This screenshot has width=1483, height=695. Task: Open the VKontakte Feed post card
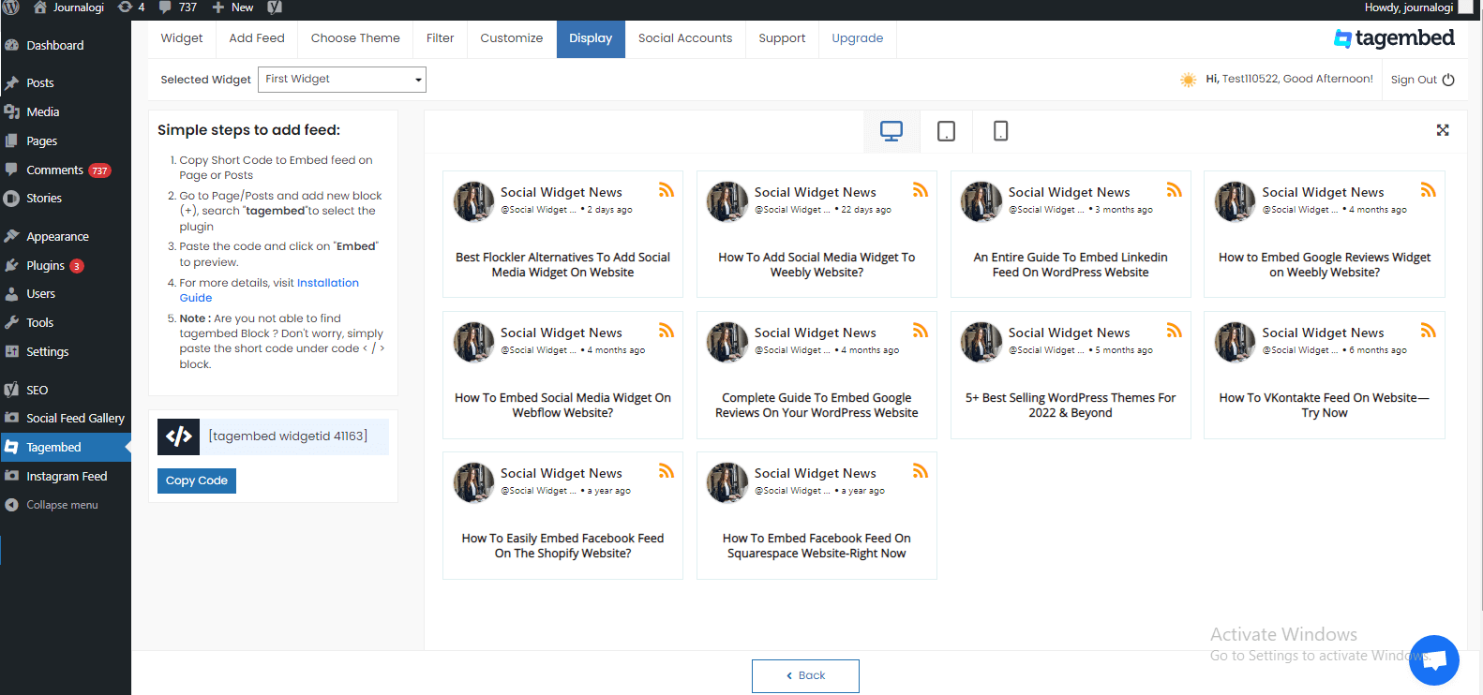[1324, 375]
